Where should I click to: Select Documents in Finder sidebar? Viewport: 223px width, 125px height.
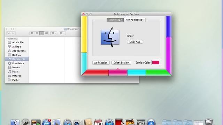pyautogui.click(x=17, y=59)
